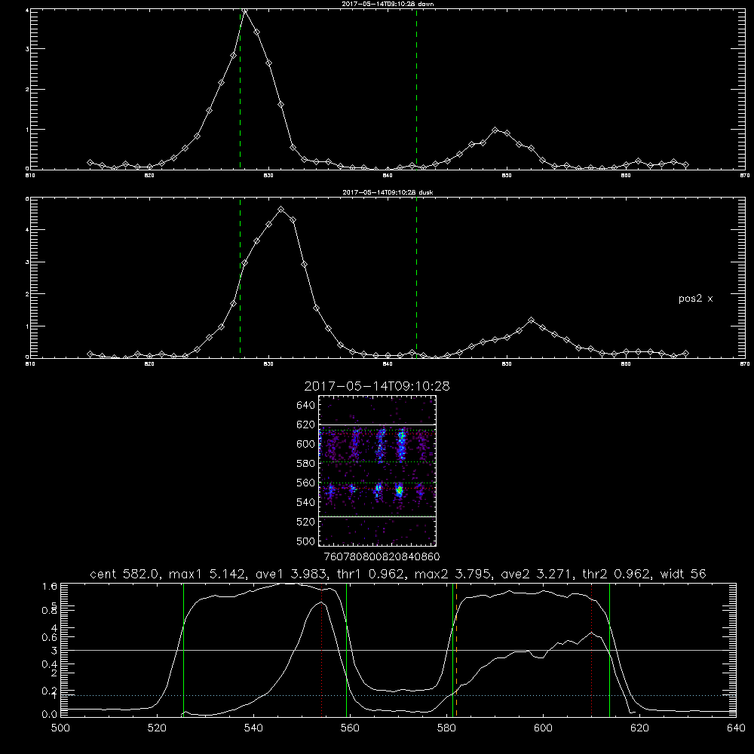Image resolution: width=754 pixels, height=754 pixels.
Task: Click the 580 x-axis label of bottom plot
Action: [446, 728]
